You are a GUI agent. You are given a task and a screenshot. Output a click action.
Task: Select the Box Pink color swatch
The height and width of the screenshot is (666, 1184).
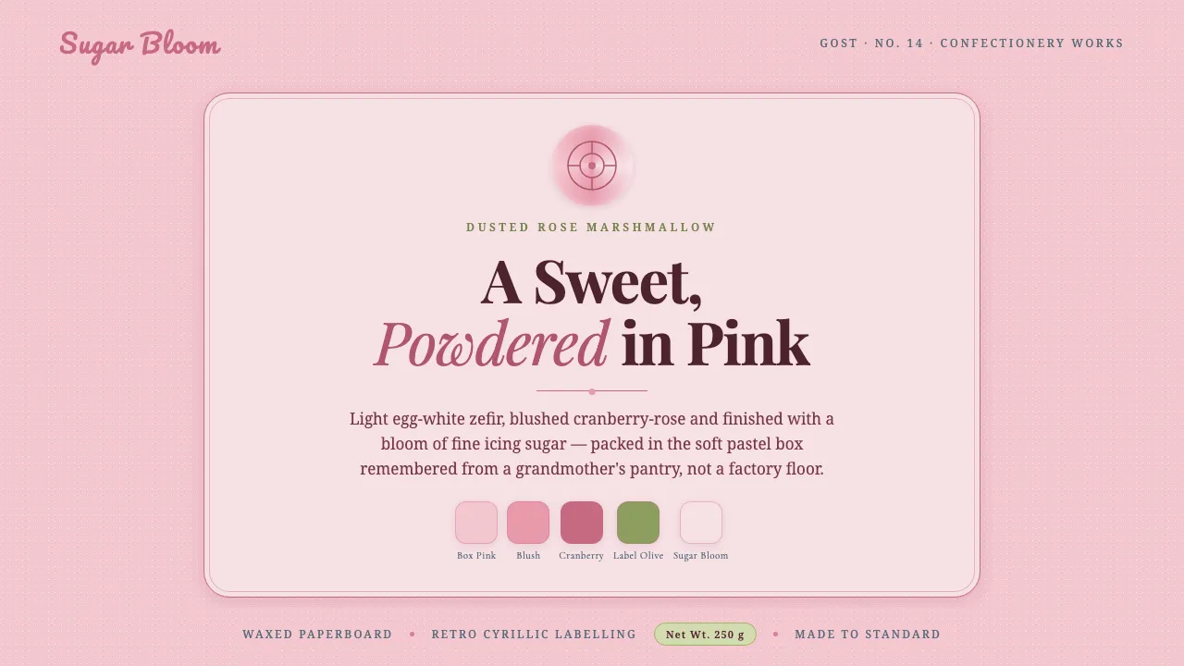click(x=476, y=523)
